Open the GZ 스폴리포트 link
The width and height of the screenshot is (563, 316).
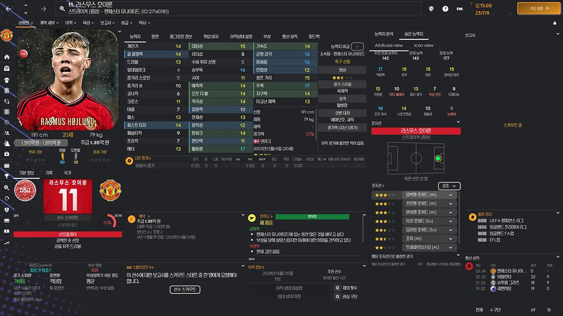click(x=140, y=267)
